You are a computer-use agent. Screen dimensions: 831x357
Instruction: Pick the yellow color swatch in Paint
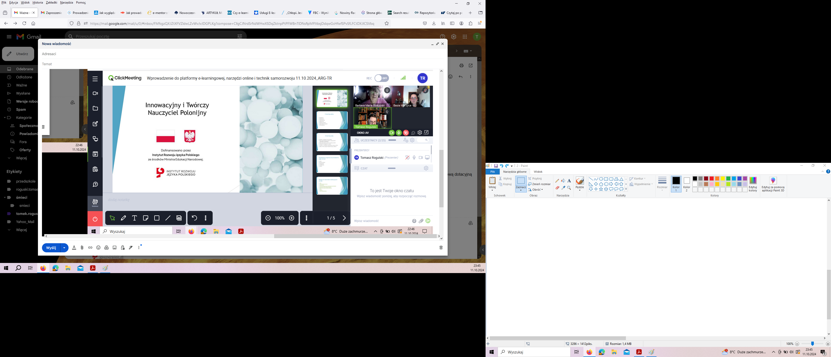(723, 179)
